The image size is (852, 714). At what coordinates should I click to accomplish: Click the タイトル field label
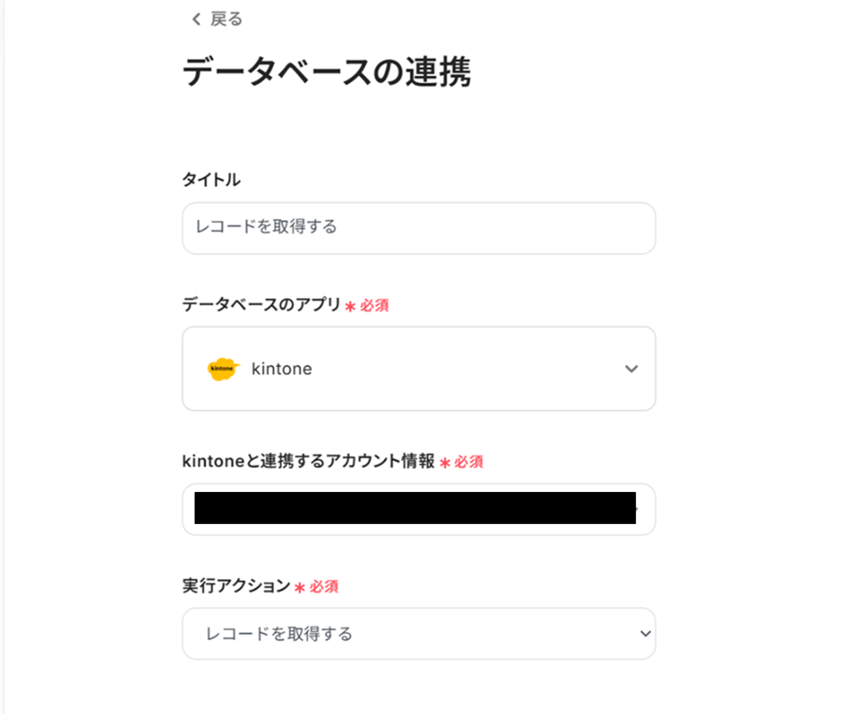[211, 180]
